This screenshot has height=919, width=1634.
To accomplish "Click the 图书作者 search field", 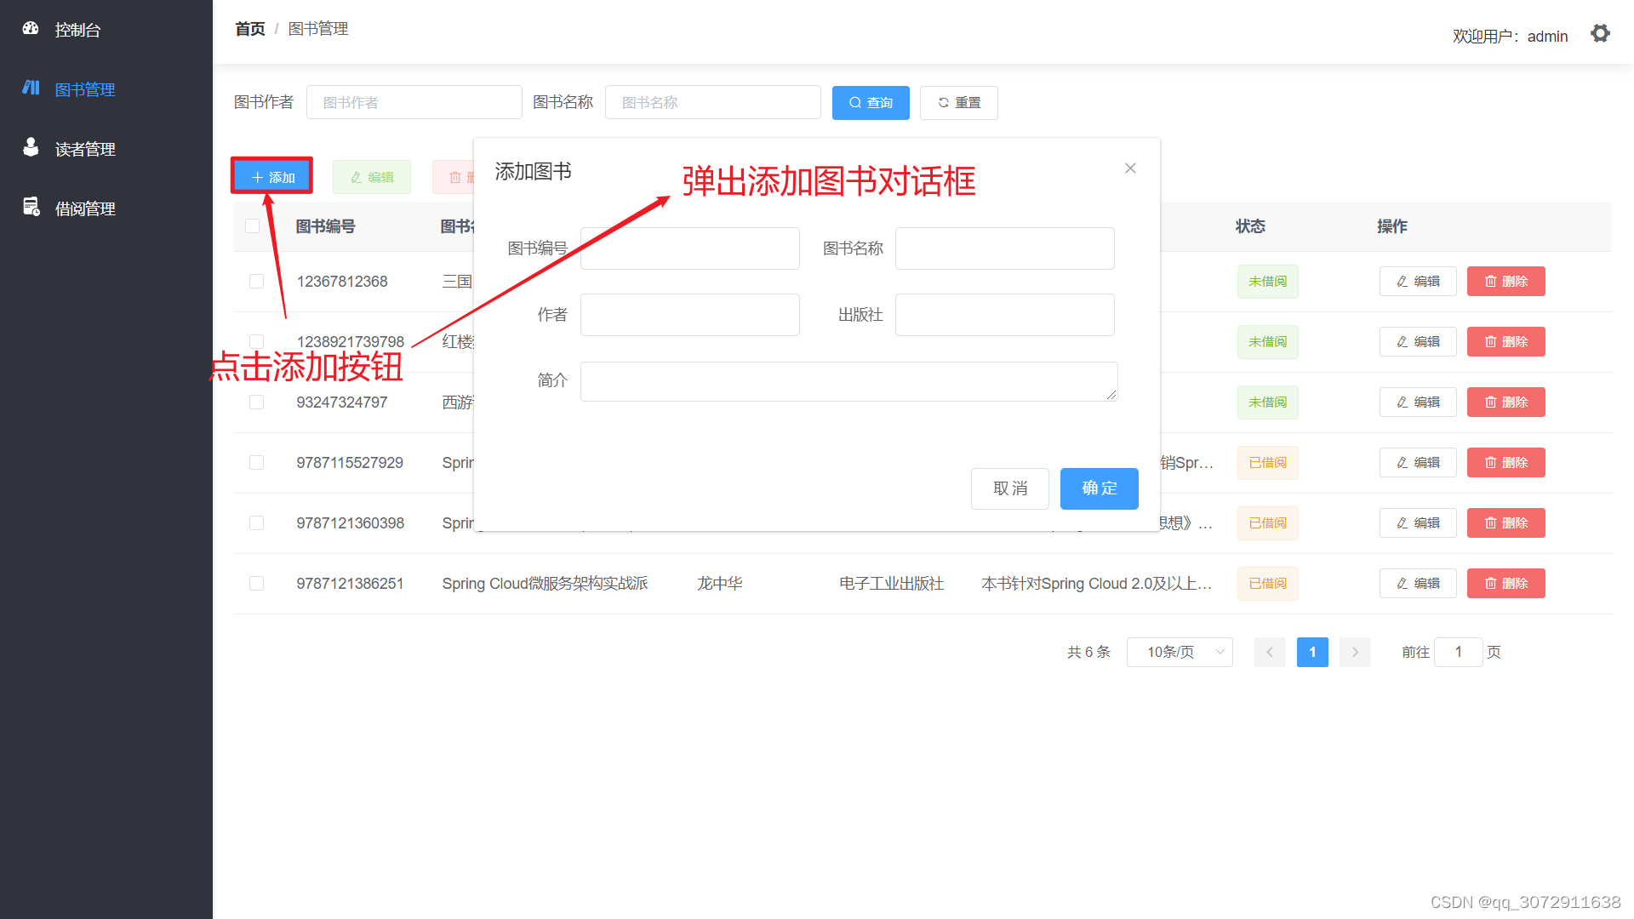I will click(x=414, y=102).
